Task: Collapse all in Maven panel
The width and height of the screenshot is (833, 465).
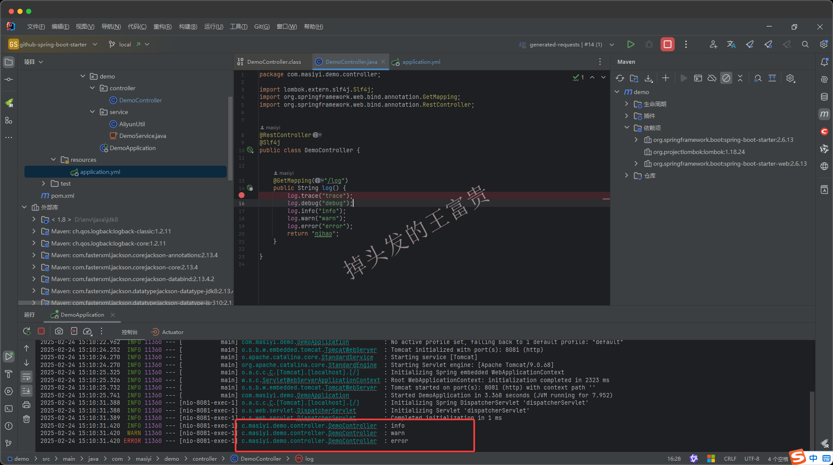Action: (x=740, y=78)
